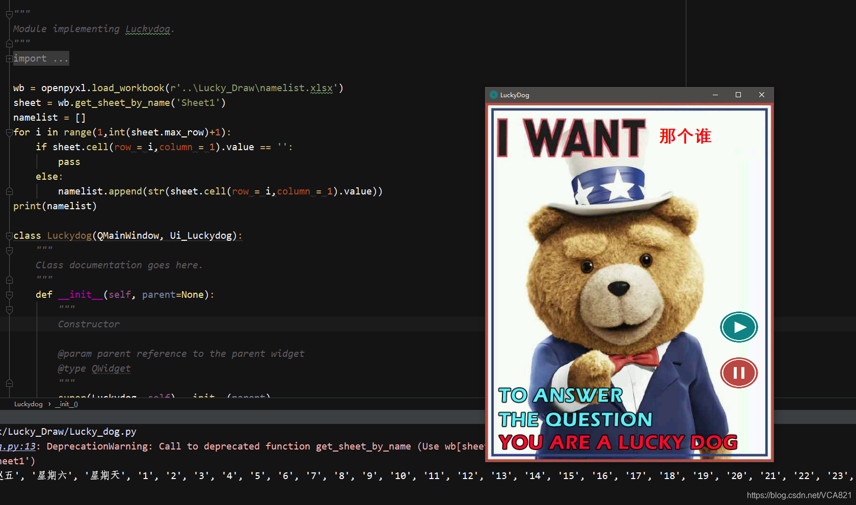Click the 'YOU ARE A LUCKY DOG' caption
This screenshot has height=505, width=856.
tap(618, 442)
